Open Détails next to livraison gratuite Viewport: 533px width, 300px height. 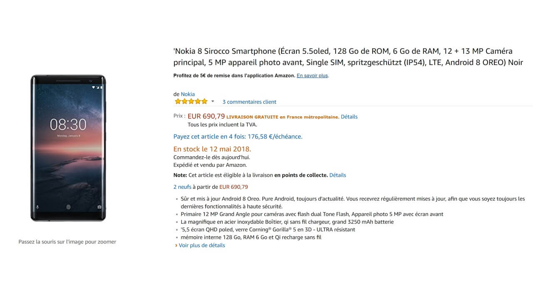(349, 117)
